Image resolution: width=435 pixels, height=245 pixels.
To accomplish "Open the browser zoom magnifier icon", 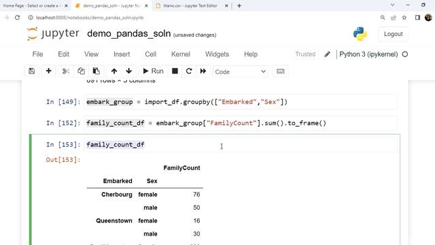I will click(x=383, y=18).
